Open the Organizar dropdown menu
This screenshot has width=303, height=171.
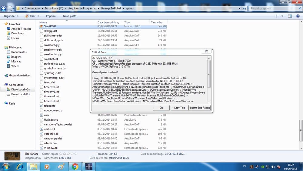11,16
